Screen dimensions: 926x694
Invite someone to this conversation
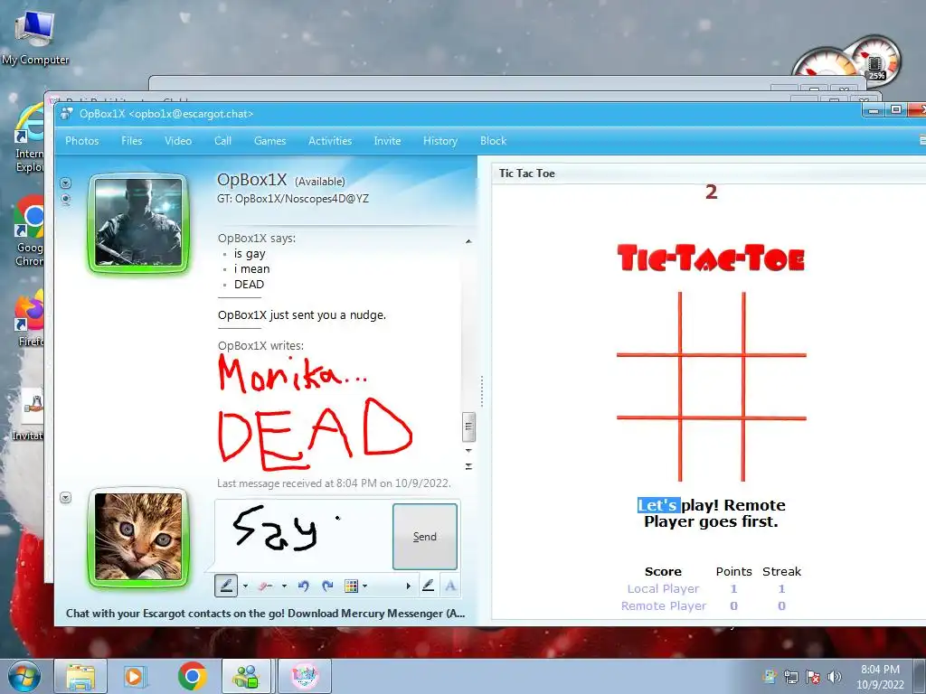pyautogui.click(x=387, y=140)
